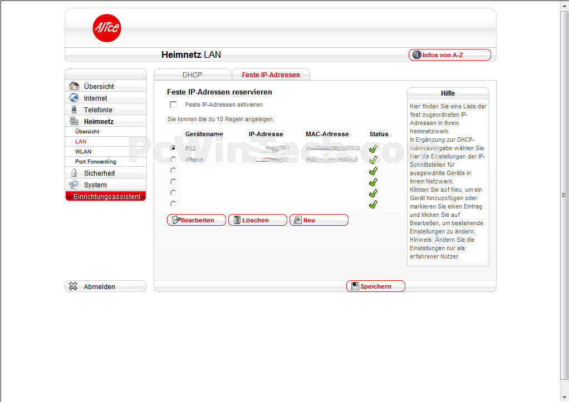569x402 pixels.
Task: Click the PS3 device name
Action: [190, 148]
